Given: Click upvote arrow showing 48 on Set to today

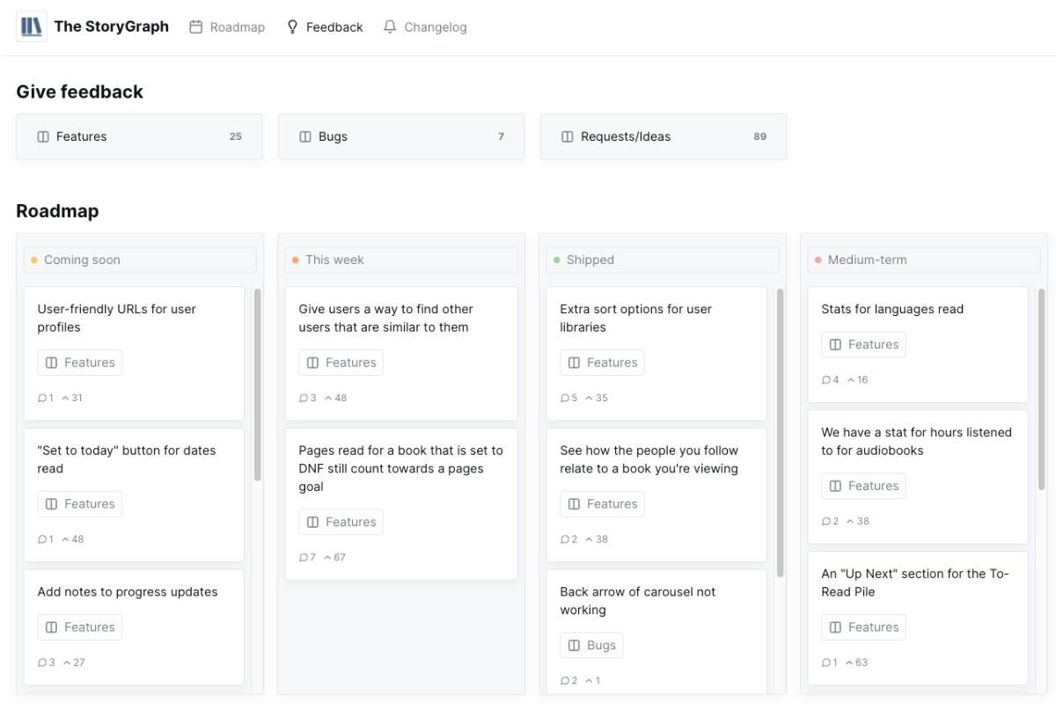Looking at the screenshot, I should point(65,539).
